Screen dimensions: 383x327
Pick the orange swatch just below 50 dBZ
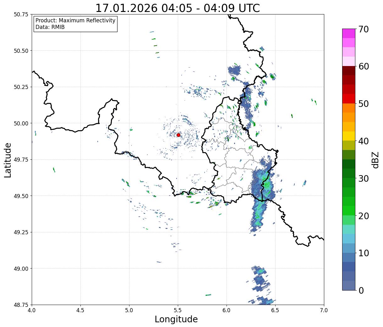coord(349,108)
